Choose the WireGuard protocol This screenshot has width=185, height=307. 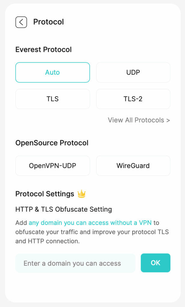[133, 165]
